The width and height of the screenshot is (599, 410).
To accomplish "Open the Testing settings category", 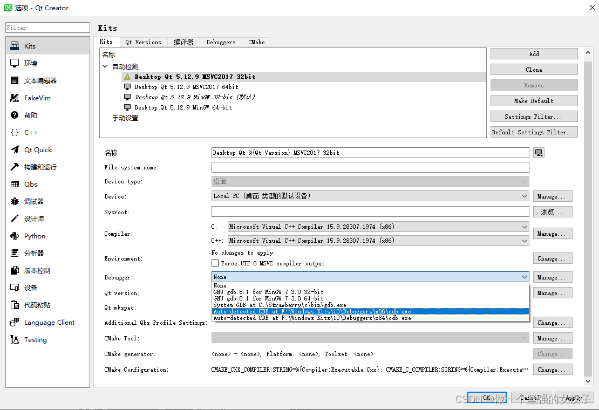I will [47, 340].
